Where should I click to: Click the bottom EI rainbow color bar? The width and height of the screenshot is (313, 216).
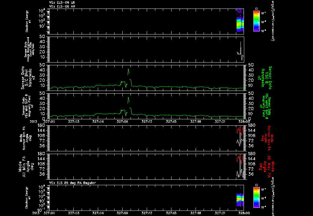point(256,197)
